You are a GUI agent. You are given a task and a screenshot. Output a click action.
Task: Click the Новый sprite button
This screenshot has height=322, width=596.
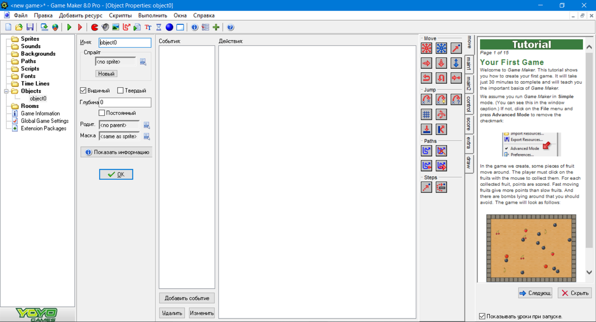tap(106, 74)
